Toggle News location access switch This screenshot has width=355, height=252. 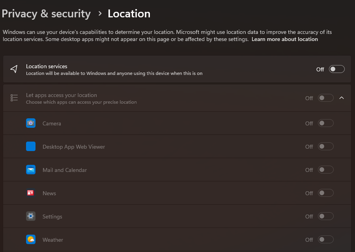pyautogui.click(x=325, y=193)
